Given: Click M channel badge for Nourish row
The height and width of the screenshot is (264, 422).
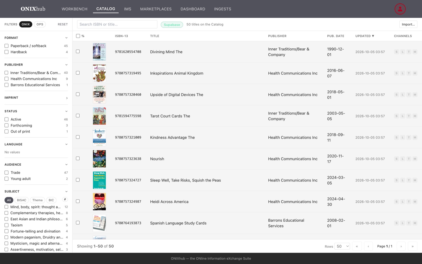Looking at the screenshot, I should pos(415,159).
